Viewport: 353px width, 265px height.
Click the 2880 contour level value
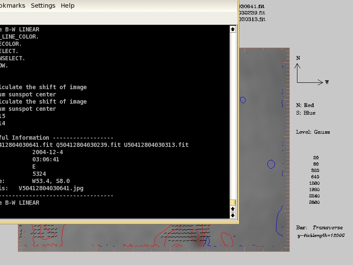(314, 202)
